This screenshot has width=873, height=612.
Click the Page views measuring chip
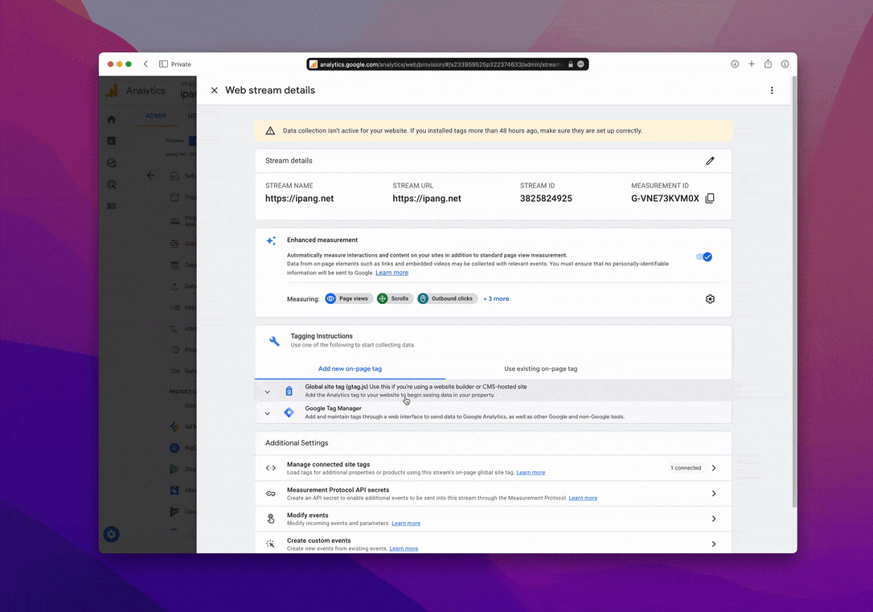tap(347, 299)
